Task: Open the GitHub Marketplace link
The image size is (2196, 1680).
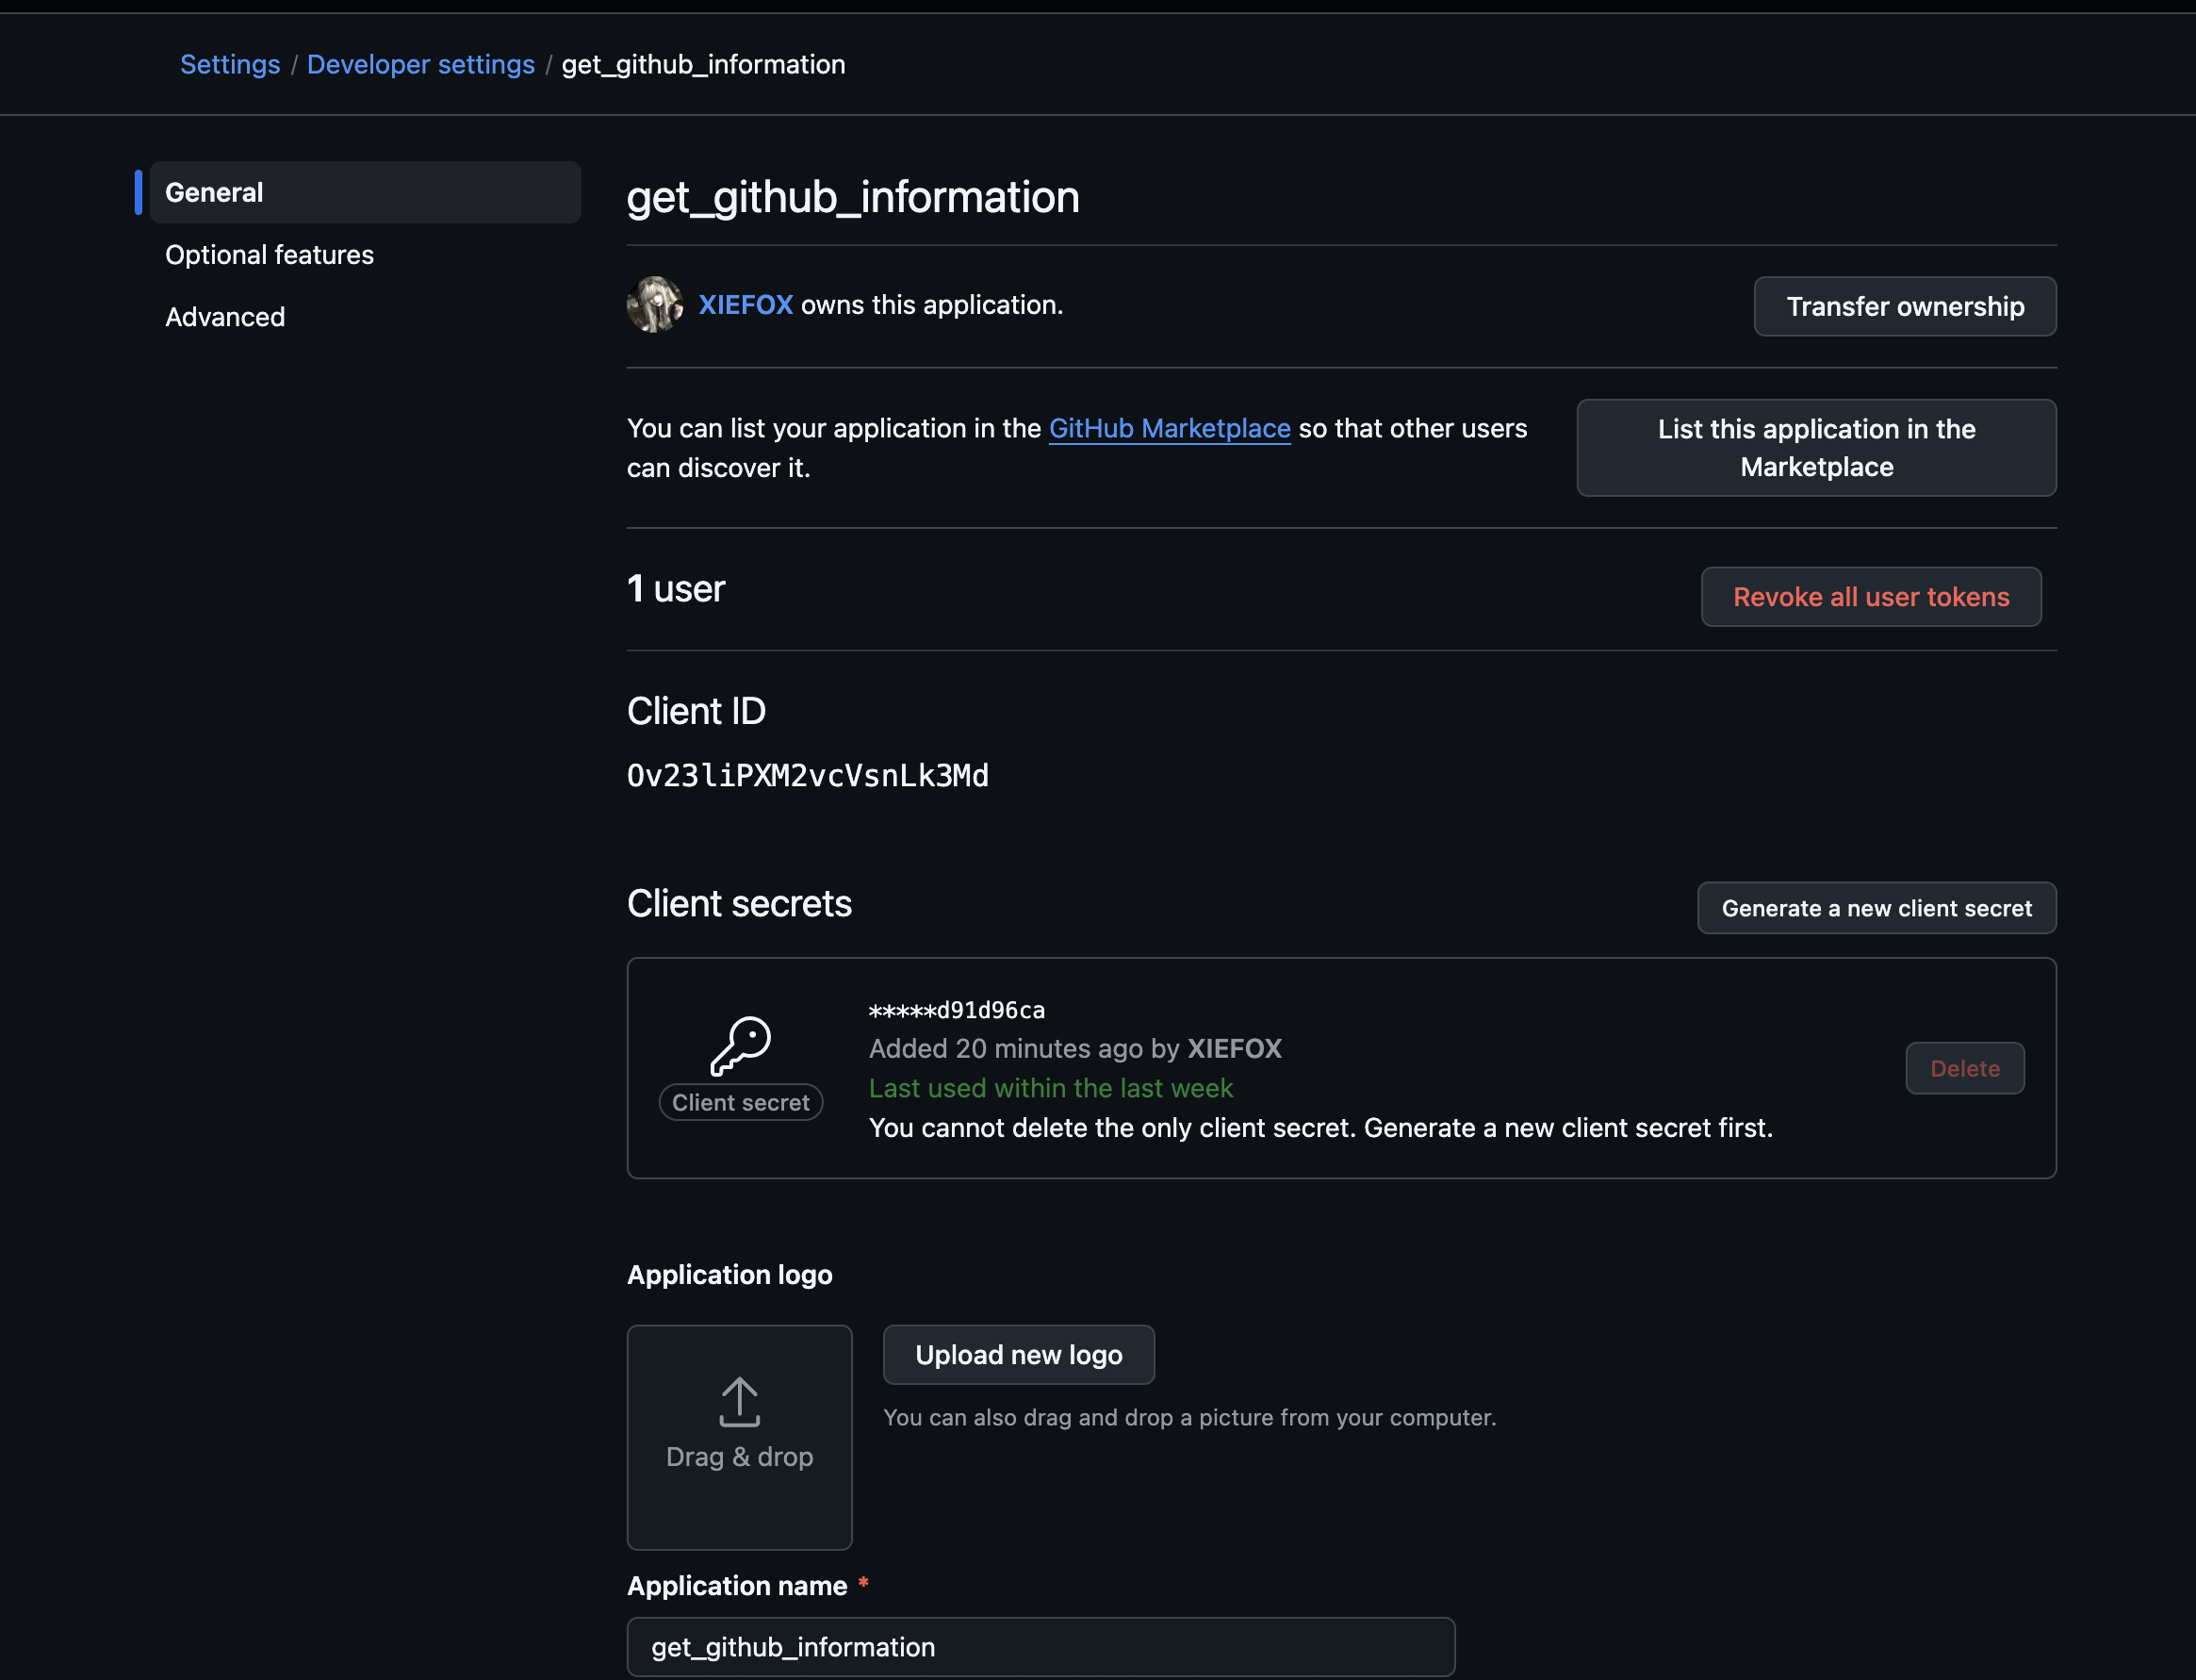Action: pyautogui.click(x=1170, y=428)
